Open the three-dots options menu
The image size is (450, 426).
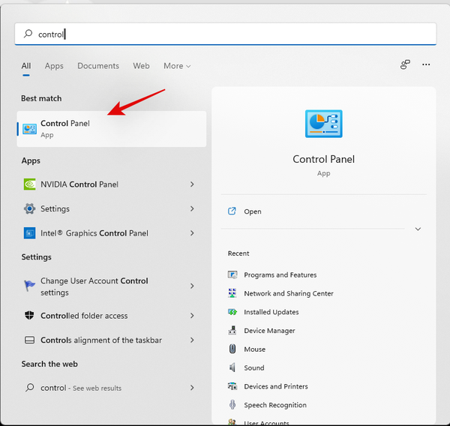coord(426,64)
